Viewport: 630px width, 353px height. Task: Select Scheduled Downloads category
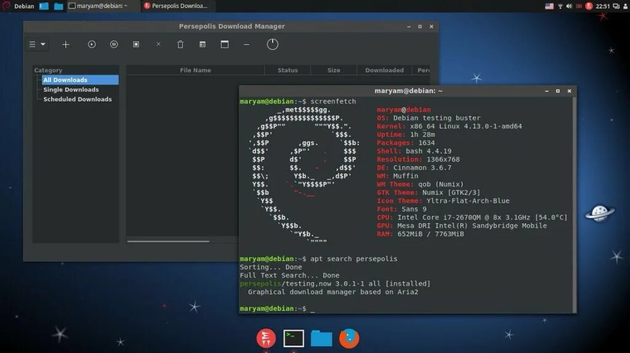[x=78, y=99]
